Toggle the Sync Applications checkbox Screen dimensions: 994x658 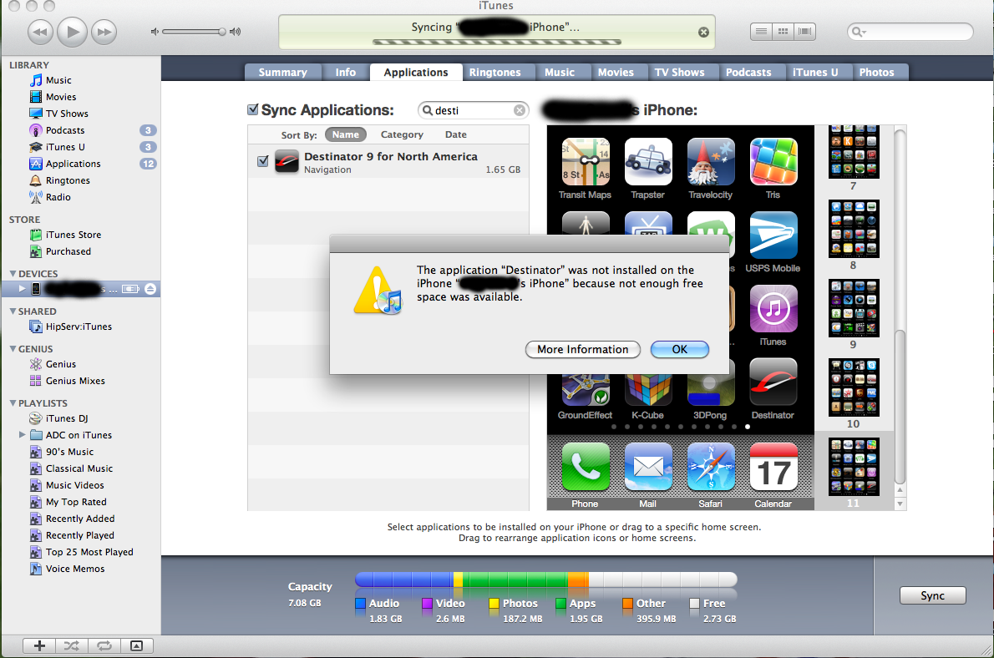(253, 109)
